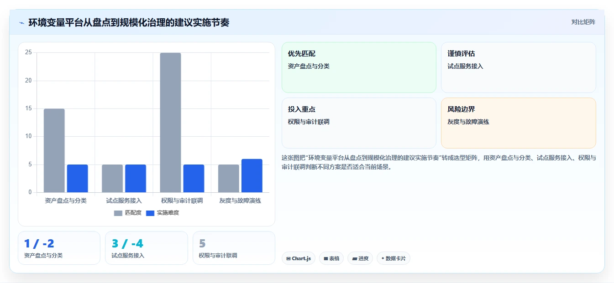Select the 1 / -2 资产盘点与分类 stat card
614x283 pixels.
point(59,248)
